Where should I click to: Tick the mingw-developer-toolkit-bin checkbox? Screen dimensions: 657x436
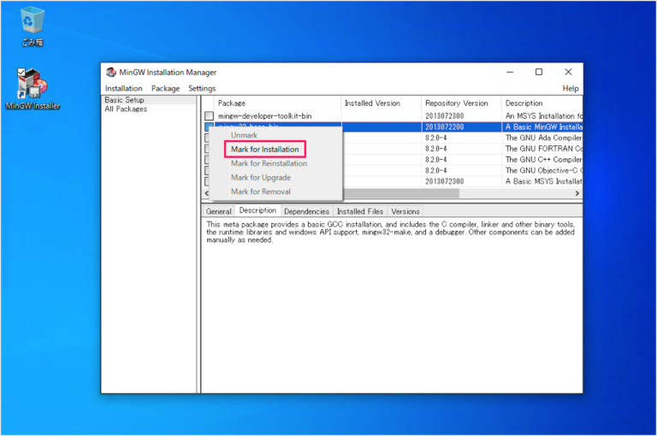click(209, 115)
